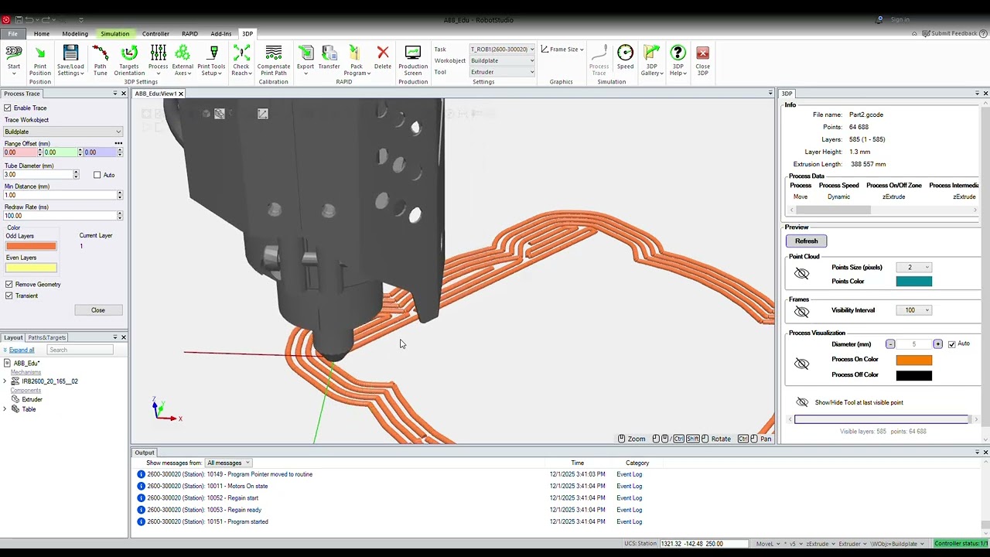This screenshot has height=557, width=990.
Task: Click the Tube Diameter input field
Action: pyautogui.click(x=38, y=175)
